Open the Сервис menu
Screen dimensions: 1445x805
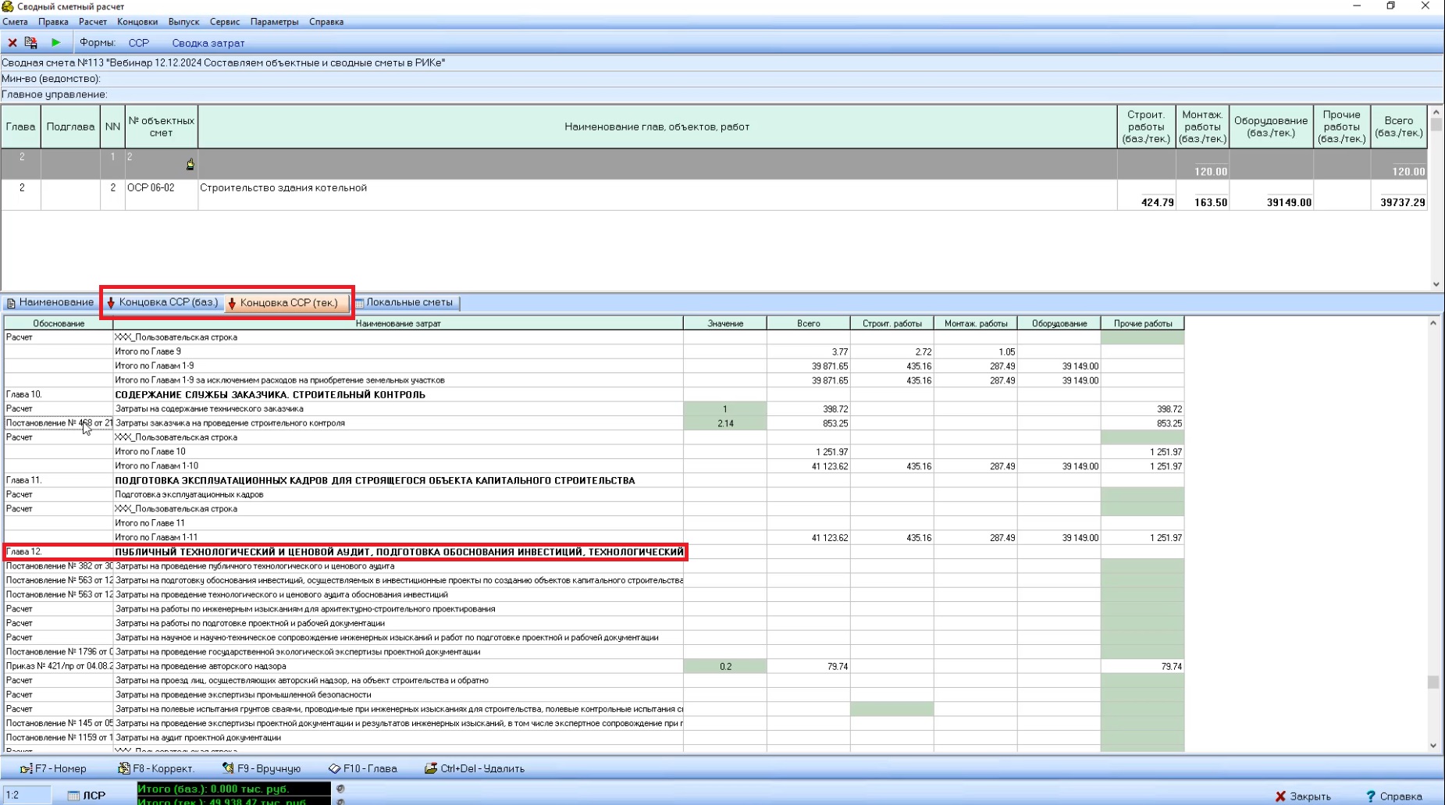[225, 22]
